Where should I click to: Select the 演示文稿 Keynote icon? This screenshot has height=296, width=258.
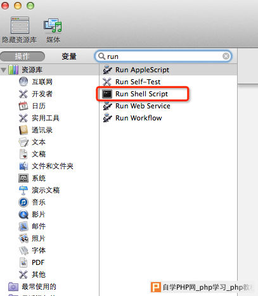[x=23, y=190]
